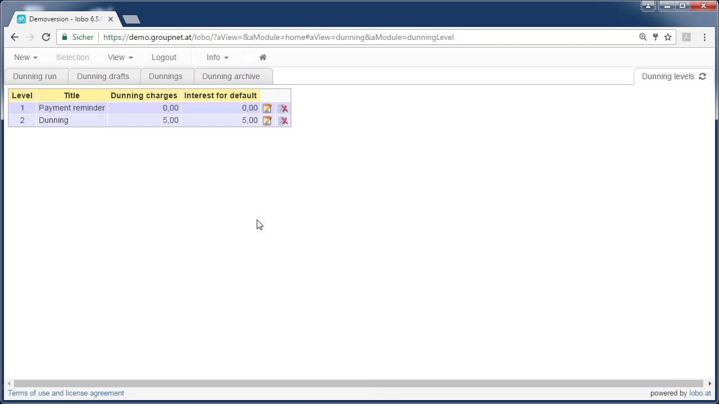Click the browser address bar URL
This screenshot has width=719, height=404.
[279, 37]
